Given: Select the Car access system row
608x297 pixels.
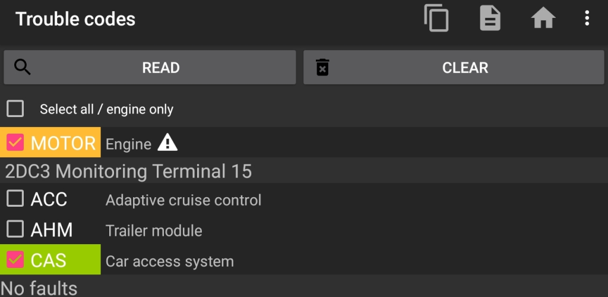Looking at the screenshot, I should [304, 260].
